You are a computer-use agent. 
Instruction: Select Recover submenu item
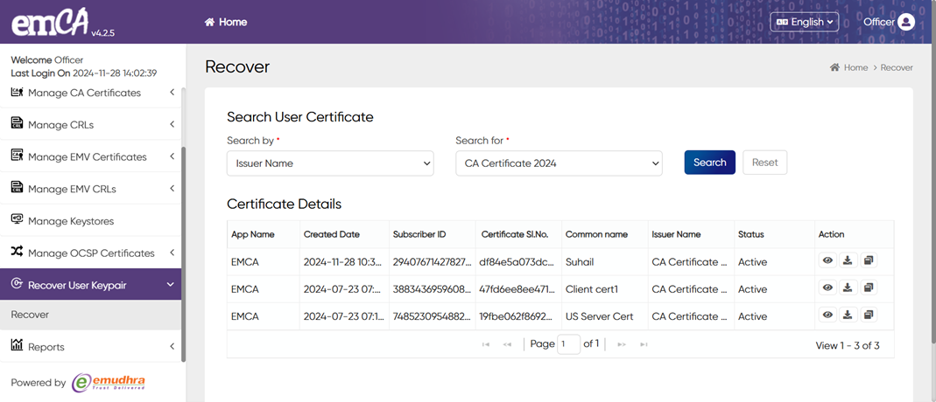click(x=30, y=315)
